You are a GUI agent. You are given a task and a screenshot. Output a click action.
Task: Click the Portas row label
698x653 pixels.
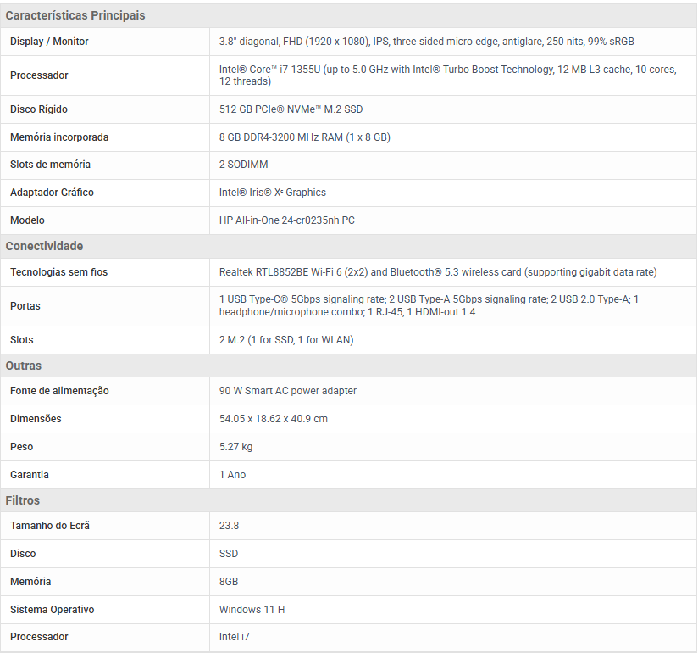[x=25, y=306]
